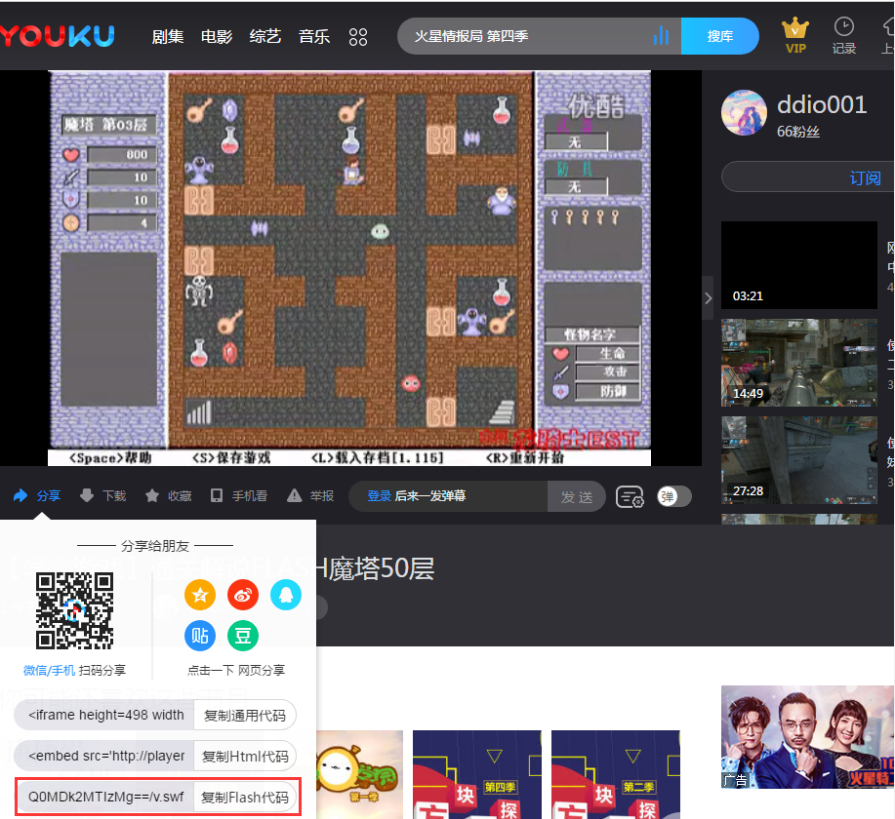Click the 发送 send danmaku button
This screenshot has height=819, width=895.
tap(577, 496)
